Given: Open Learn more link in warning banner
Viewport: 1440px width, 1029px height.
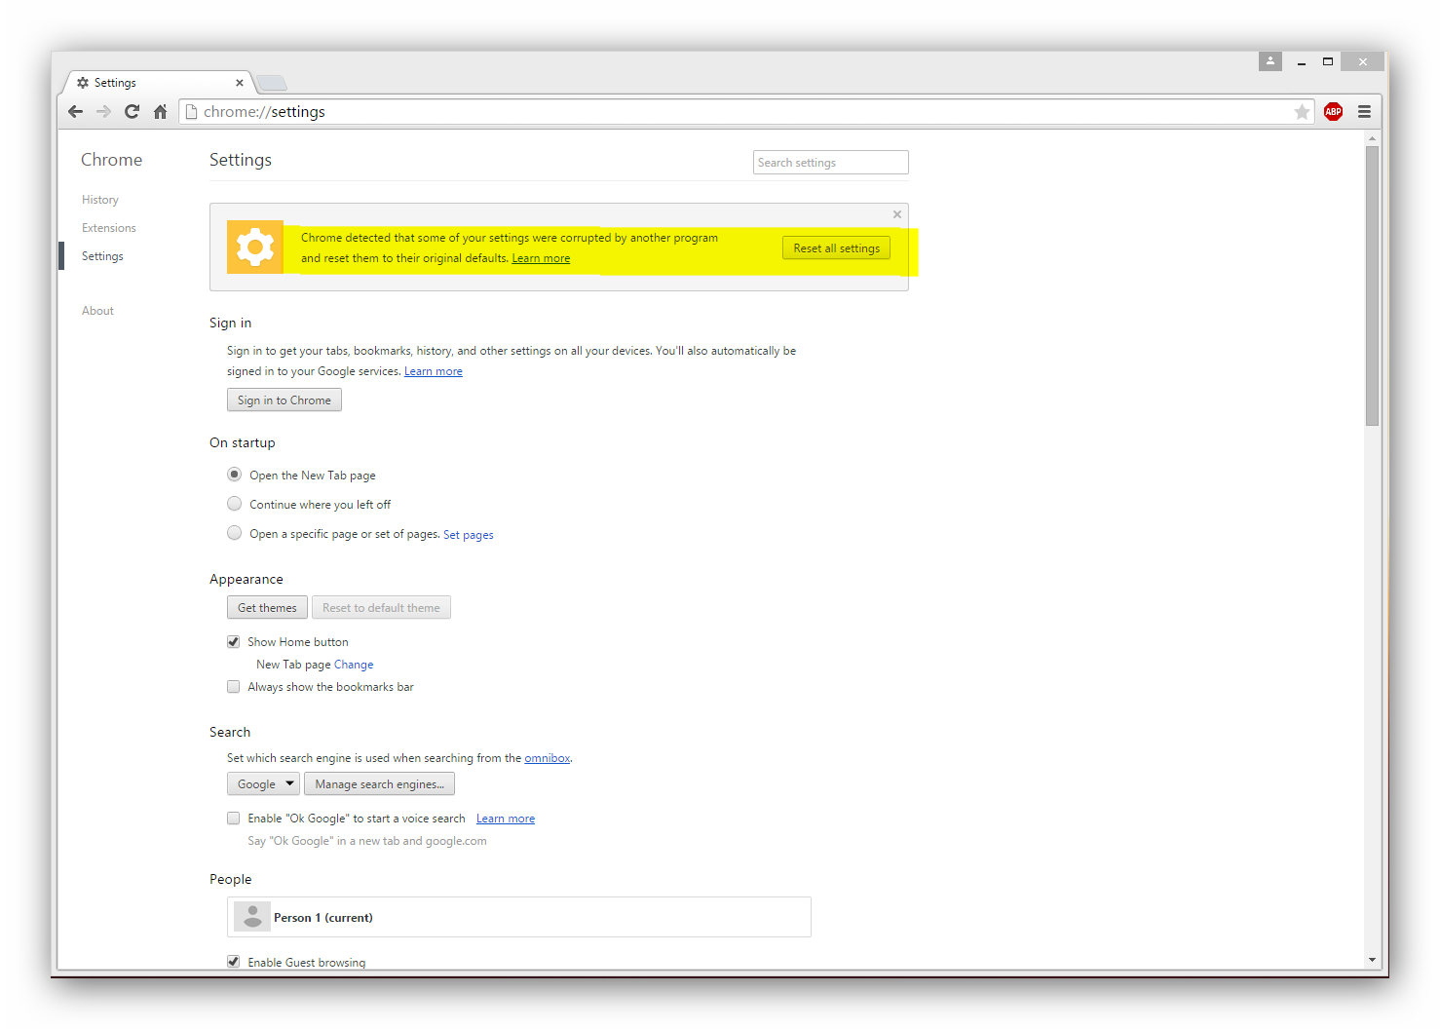Looking at the screenshot, I should (541, 258).
